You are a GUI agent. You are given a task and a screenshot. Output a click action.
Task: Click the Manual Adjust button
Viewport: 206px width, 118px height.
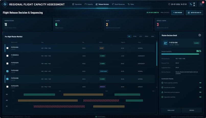tap(171, 110)
